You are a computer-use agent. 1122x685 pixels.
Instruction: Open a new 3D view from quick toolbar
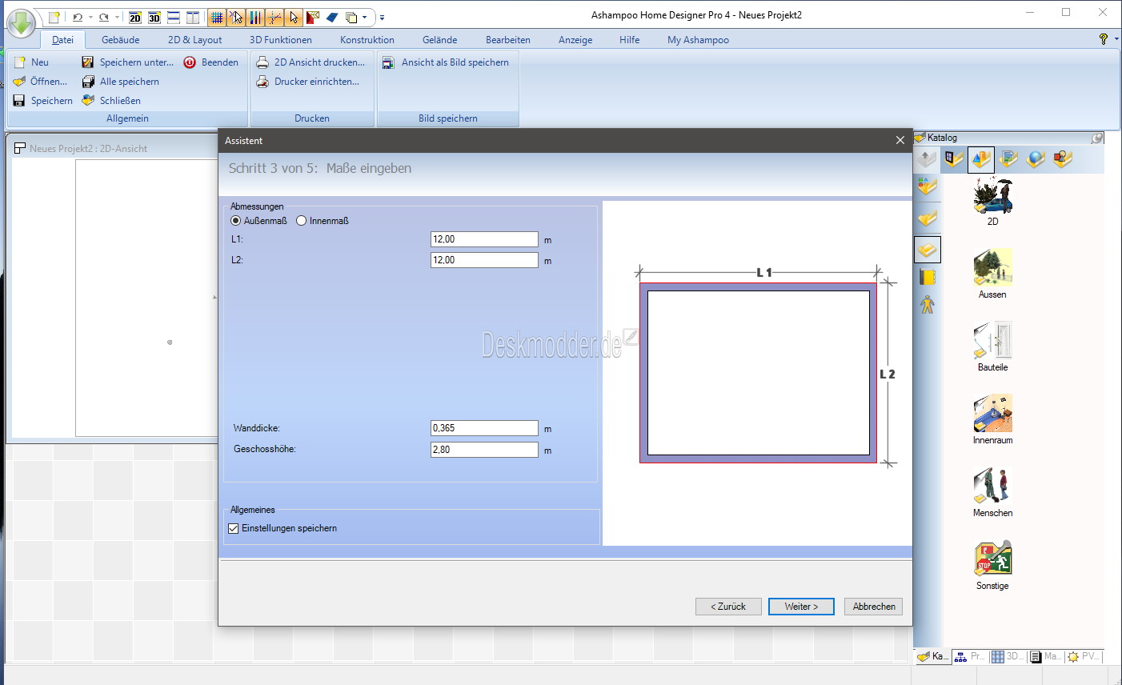point(154,17)
